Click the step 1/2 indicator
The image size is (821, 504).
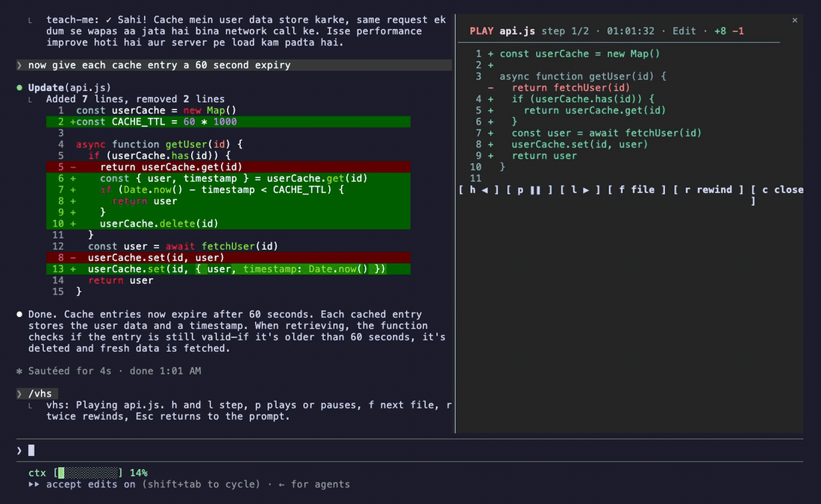coord(565,31)
